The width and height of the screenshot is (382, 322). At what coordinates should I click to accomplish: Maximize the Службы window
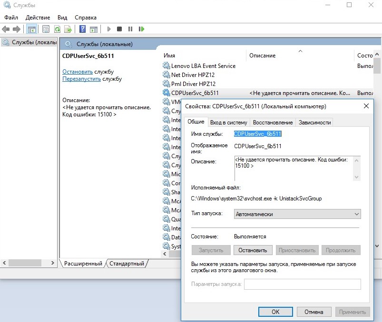click(x=349, y=5)
